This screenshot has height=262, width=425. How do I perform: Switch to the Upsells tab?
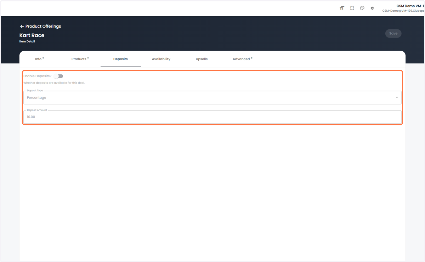coord(202,59)
